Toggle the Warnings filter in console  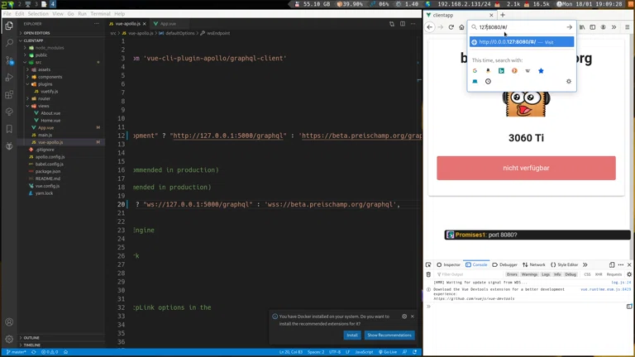click(529, 274)
